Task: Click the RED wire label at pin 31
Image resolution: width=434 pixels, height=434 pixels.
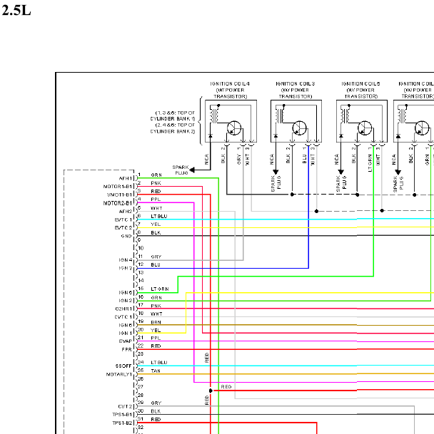Action: pyautogui.click(x=156, y=419)
